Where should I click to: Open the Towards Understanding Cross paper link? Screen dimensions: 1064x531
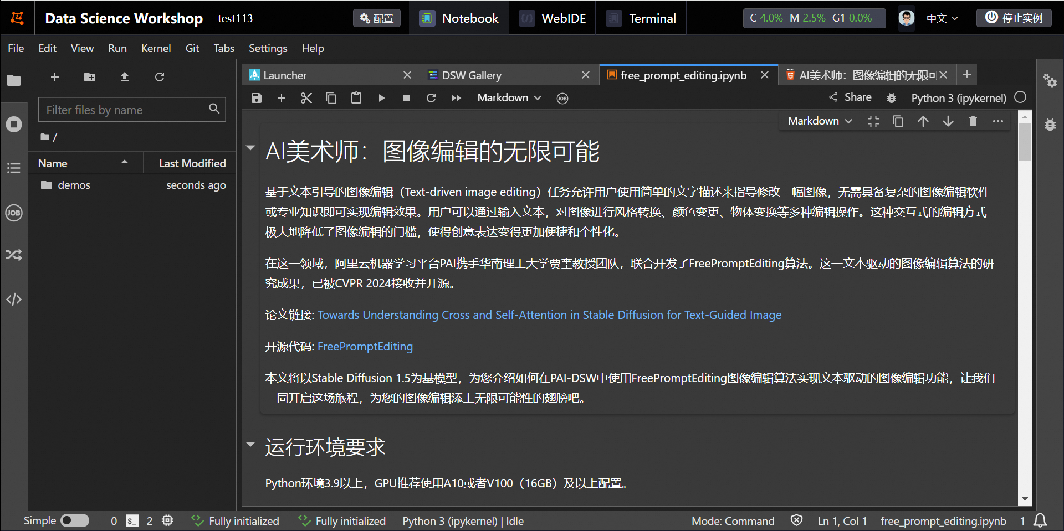(549, 315)
